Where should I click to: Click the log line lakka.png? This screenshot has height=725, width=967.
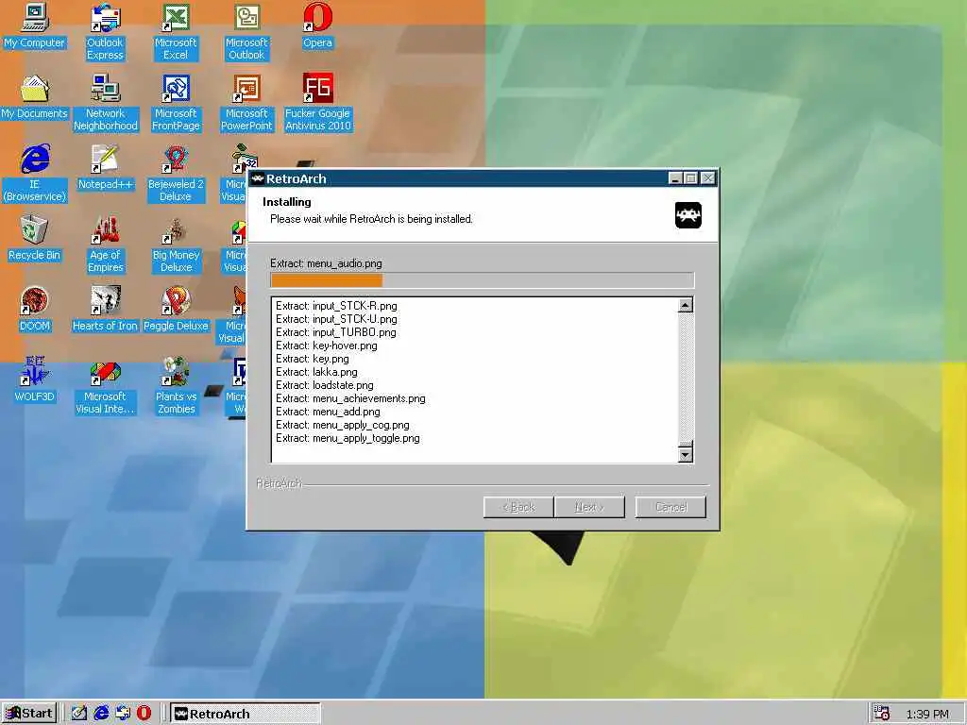[x=316, y=372]
